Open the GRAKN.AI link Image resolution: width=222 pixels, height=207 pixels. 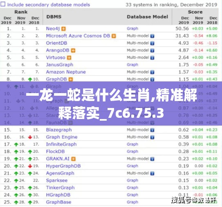tap(58, 159)
